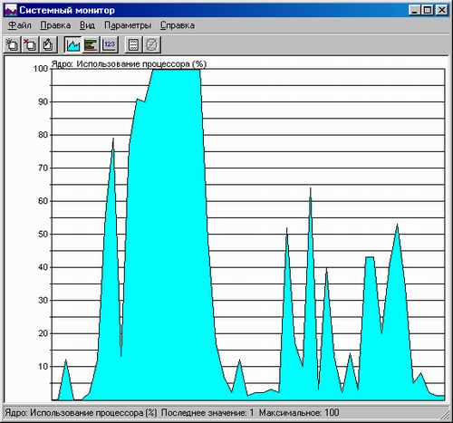Open the system menu icon in title bar
Image resolution: width=453 pixels, height=423 pixels.
click(x=11, y=10)
